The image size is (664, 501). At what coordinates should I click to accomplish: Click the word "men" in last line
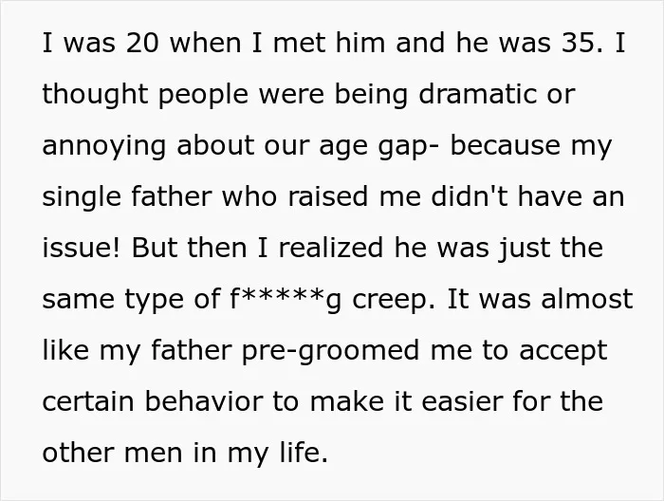[x=154, y=453]
